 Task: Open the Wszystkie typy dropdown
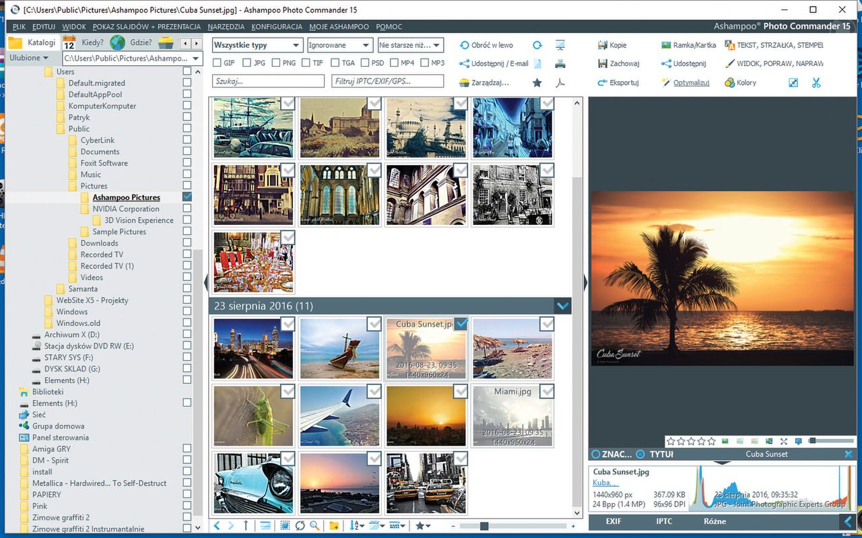[257, 45]
